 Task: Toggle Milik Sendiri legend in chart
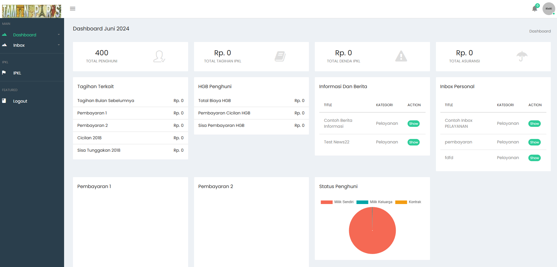pyautogui.click(x=337, y=202)
